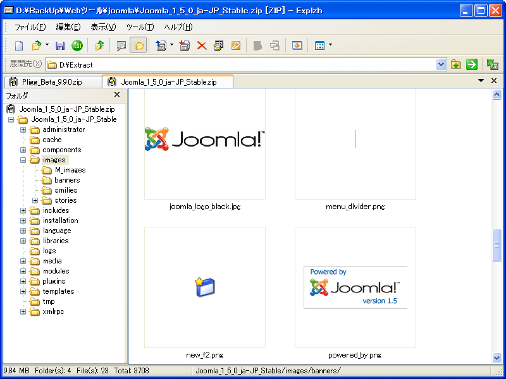Open the ファイル(F) menu
Screen dimensions: 506x379
(30, 27)
